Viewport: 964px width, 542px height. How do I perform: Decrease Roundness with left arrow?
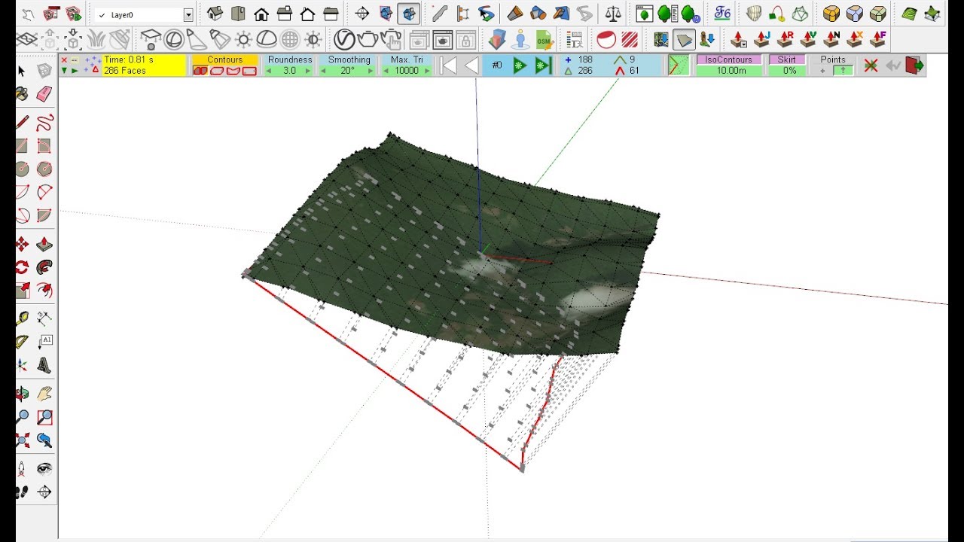269,71
